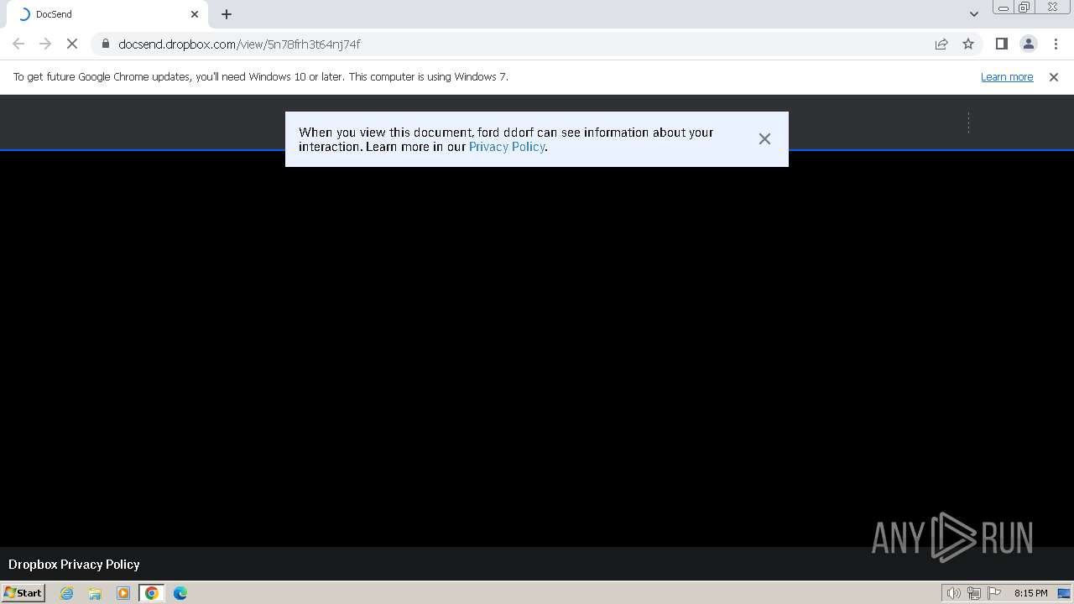Close the DocSend tab
This screenshot has height=604, width=1074.
click(x=195, y=14)
